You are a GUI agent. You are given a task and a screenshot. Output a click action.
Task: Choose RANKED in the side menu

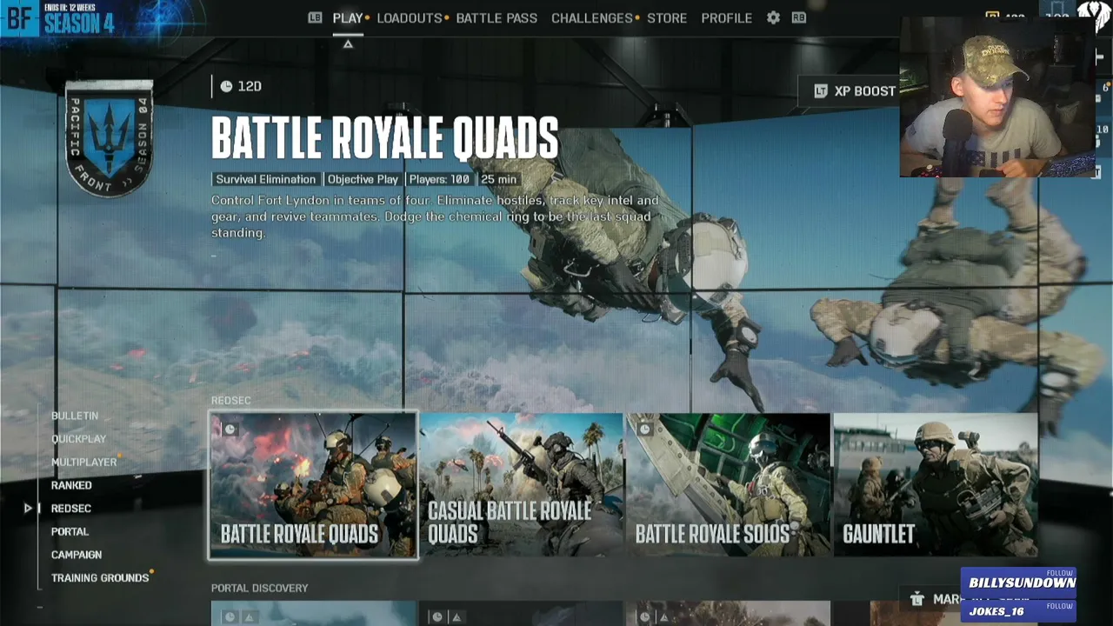point(71,485)
